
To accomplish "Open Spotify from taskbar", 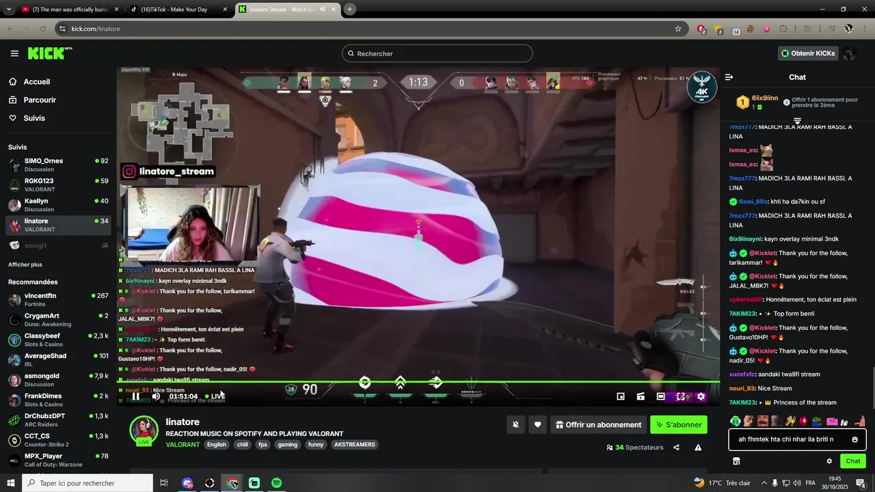I will pos(276,483).
